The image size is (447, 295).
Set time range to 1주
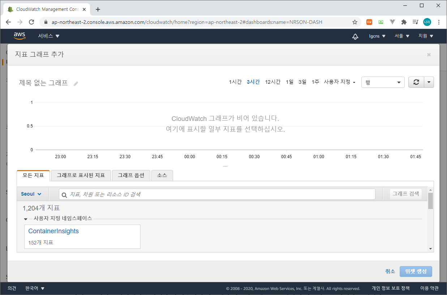315,82
